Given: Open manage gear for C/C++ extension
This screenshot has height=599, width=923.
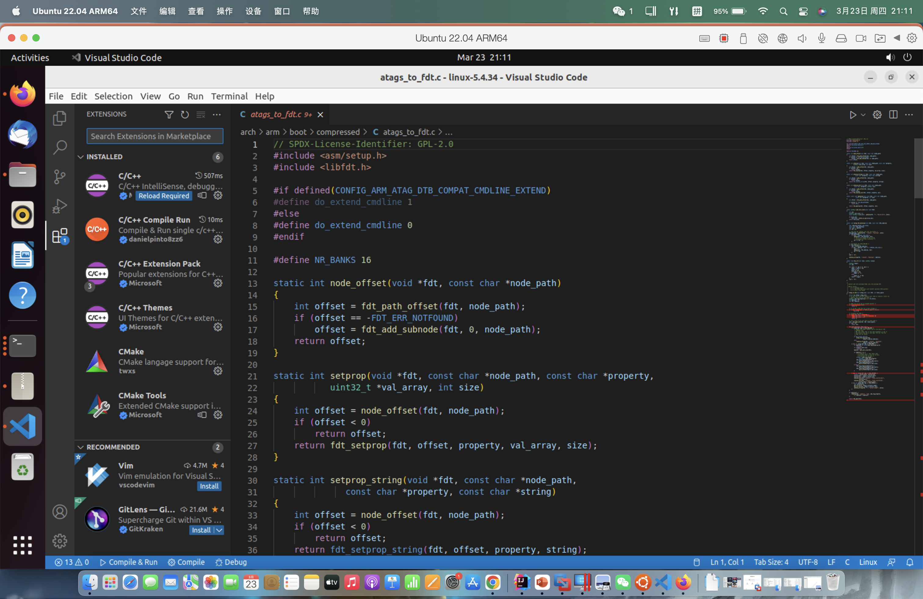Looking at the screenshot, I should [x=218, y=195].
